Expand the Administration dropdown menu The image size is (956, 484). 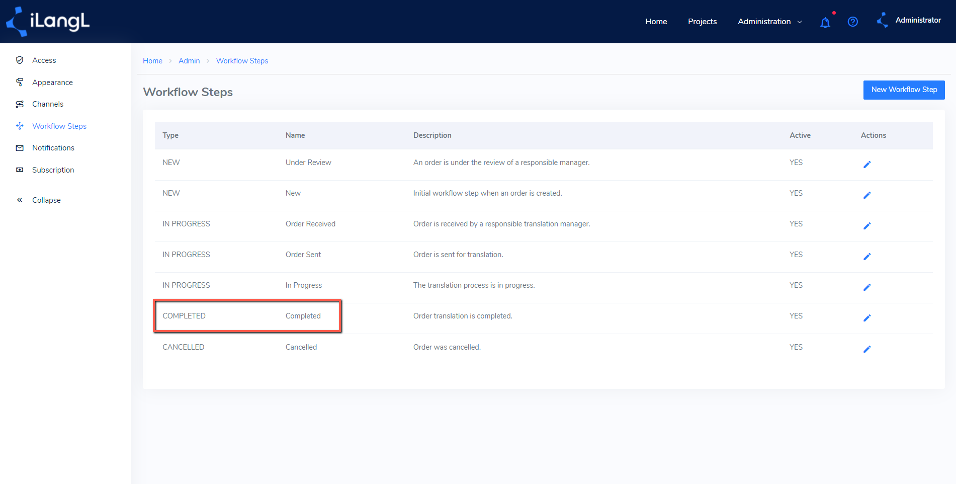(x=769, y=22)
